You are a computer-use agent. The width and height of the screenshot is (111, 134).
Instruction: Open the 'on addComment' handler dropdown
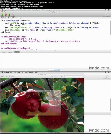[15, 18]
